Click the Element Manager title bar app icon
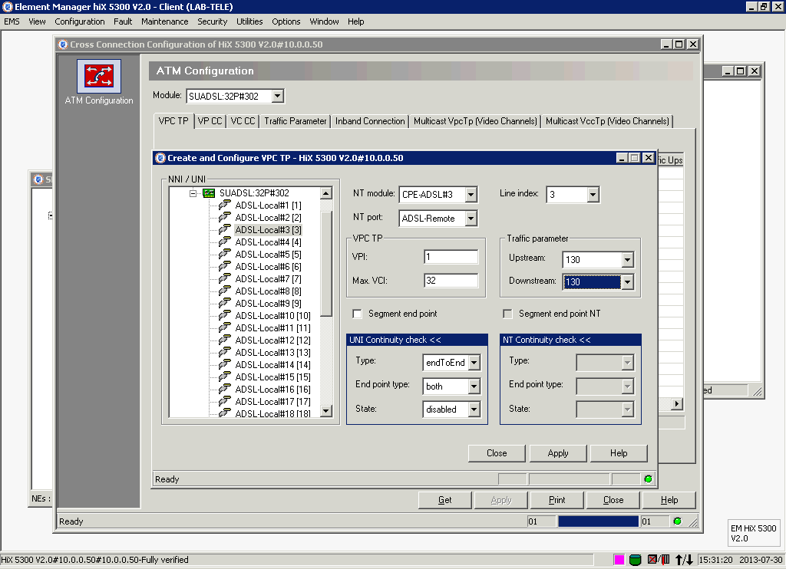Screen dimensions: 786x569 pyautogui.click(x=7, y=7)
